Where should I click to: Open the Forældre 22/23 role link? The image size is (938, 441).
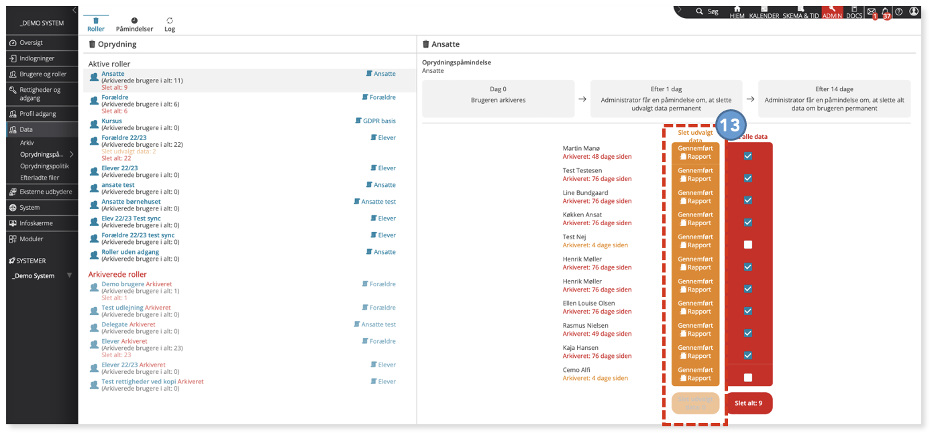pyautogui.click(x=124, y=137)
